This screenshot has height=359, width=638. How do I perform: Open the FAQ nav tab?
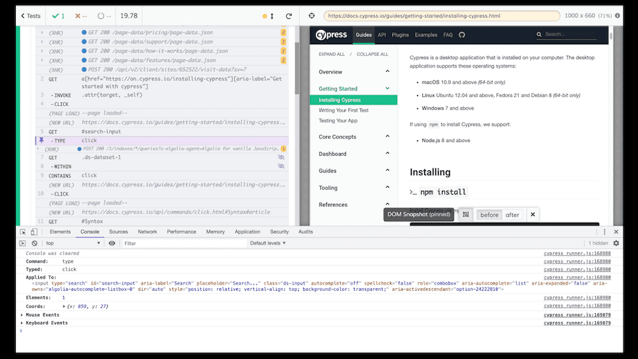click(448, 35)
